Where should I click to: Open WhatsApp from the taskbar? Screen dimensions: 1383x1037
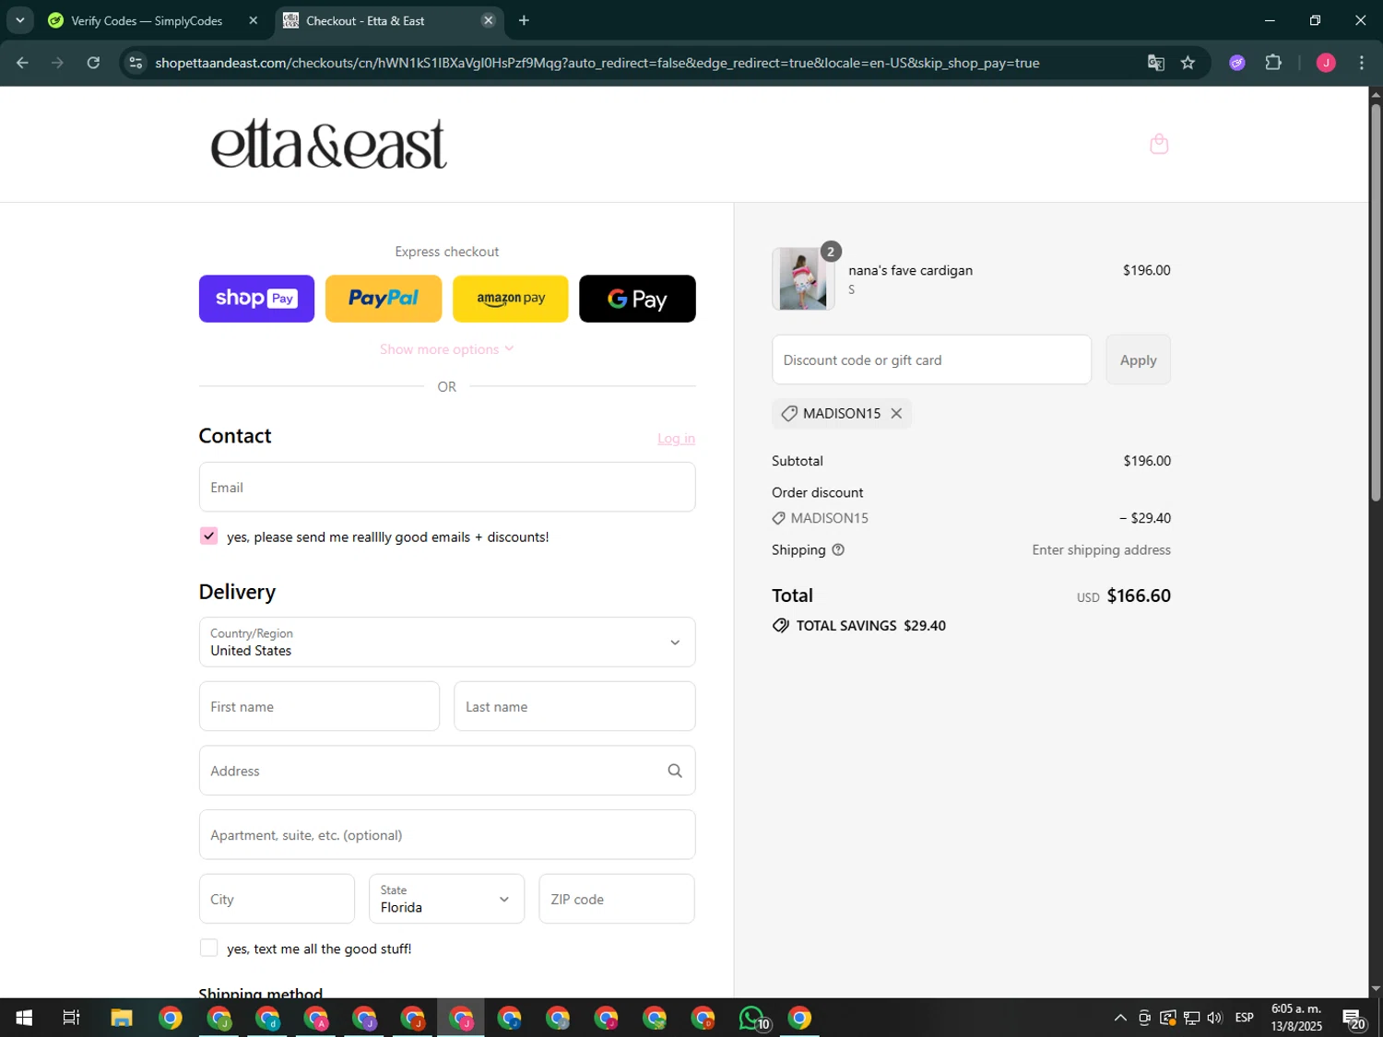(x=752, y=1018)
